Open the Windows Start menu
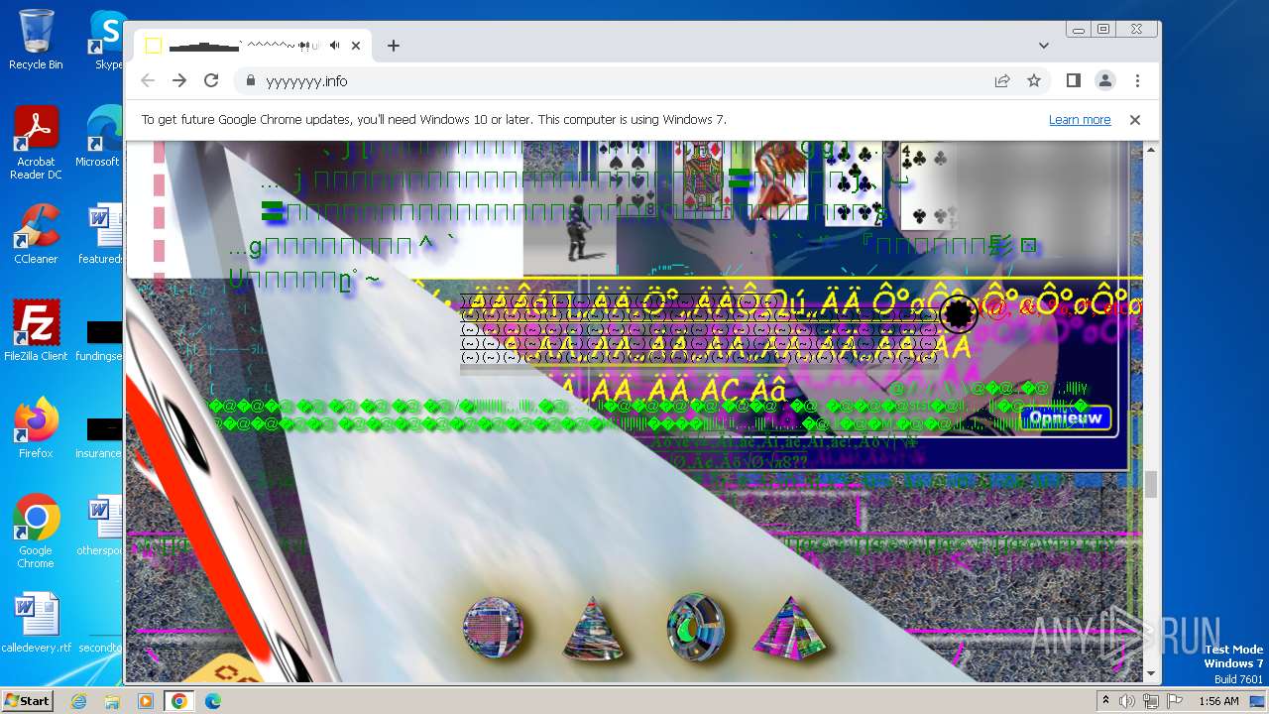Image resolution: width=1269 pixels, height=714 pixels. [x=27, y=700]
